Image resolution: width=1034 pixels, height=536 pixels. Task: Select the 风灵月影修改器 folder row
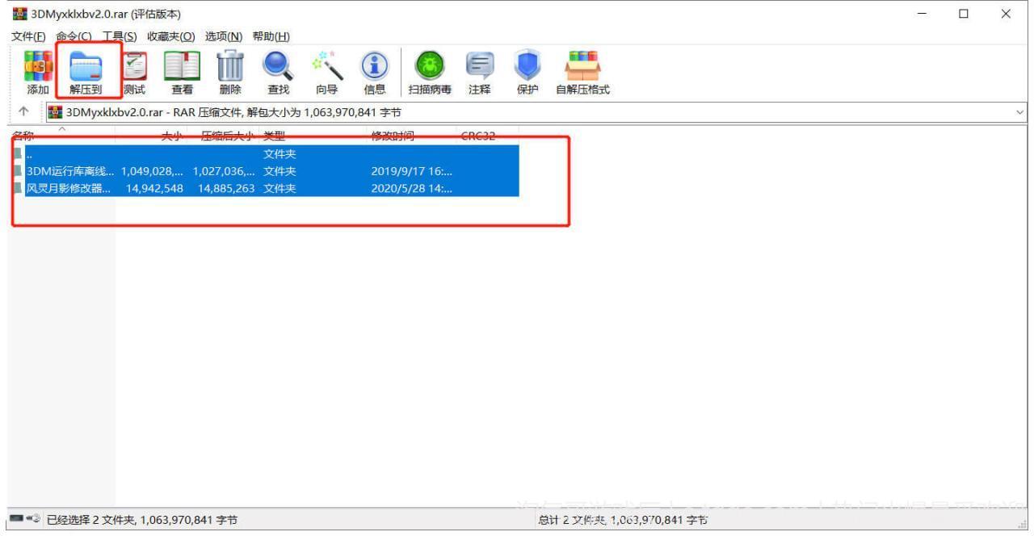(x=265, y=188)
